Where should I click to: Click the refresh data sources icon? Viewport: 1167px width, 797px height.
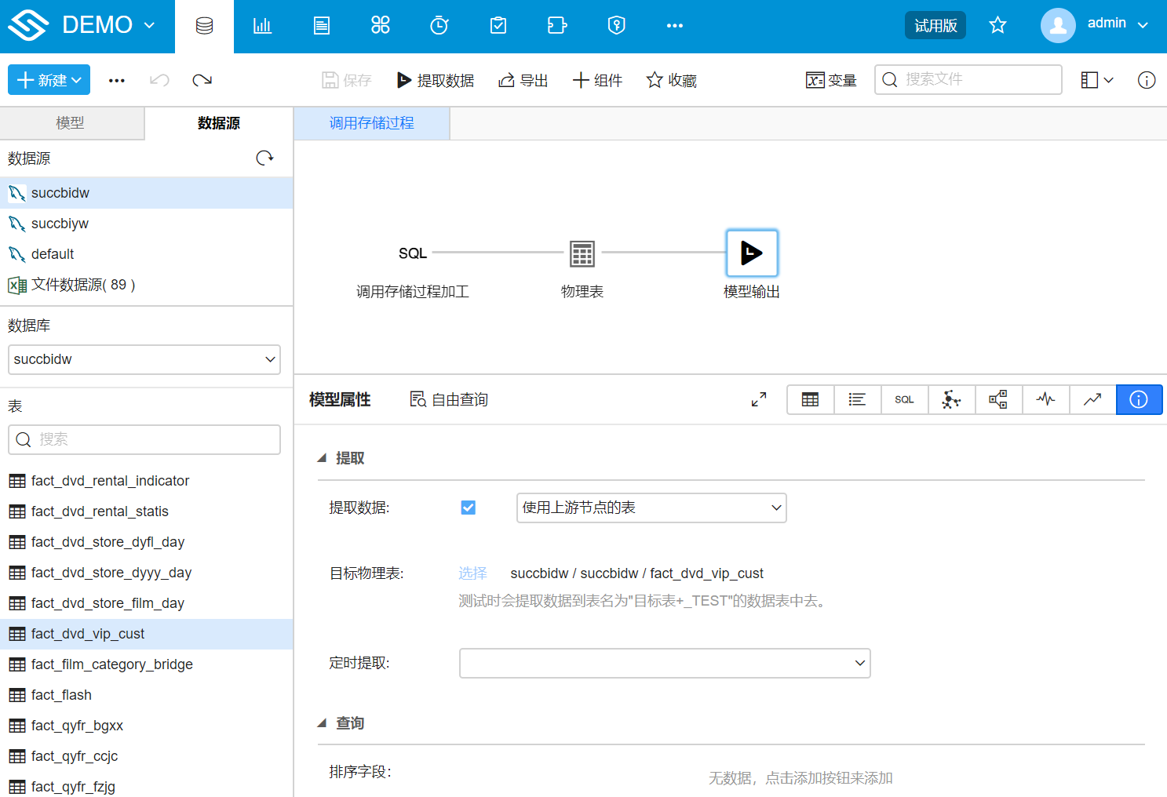tap(264, 158)
